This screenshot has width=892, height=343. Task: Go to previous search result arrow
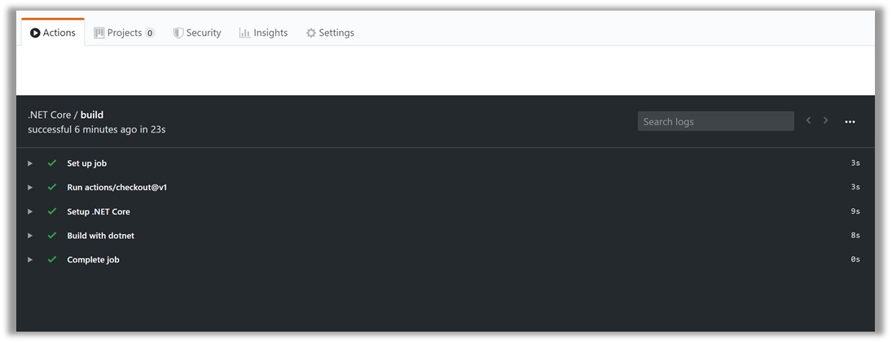tap(808, 120)
